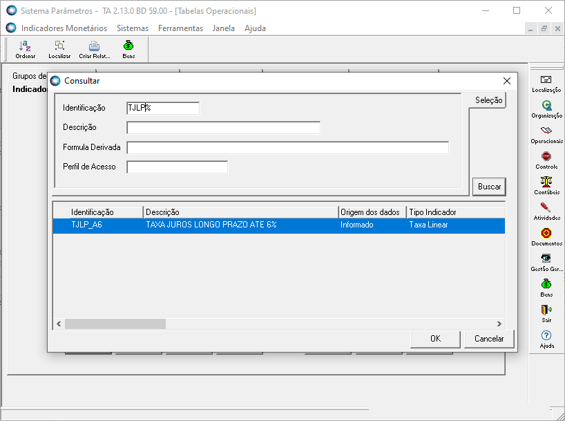Click the Formula Derivada input field
565x421 pixels.
tap(287, 147)
